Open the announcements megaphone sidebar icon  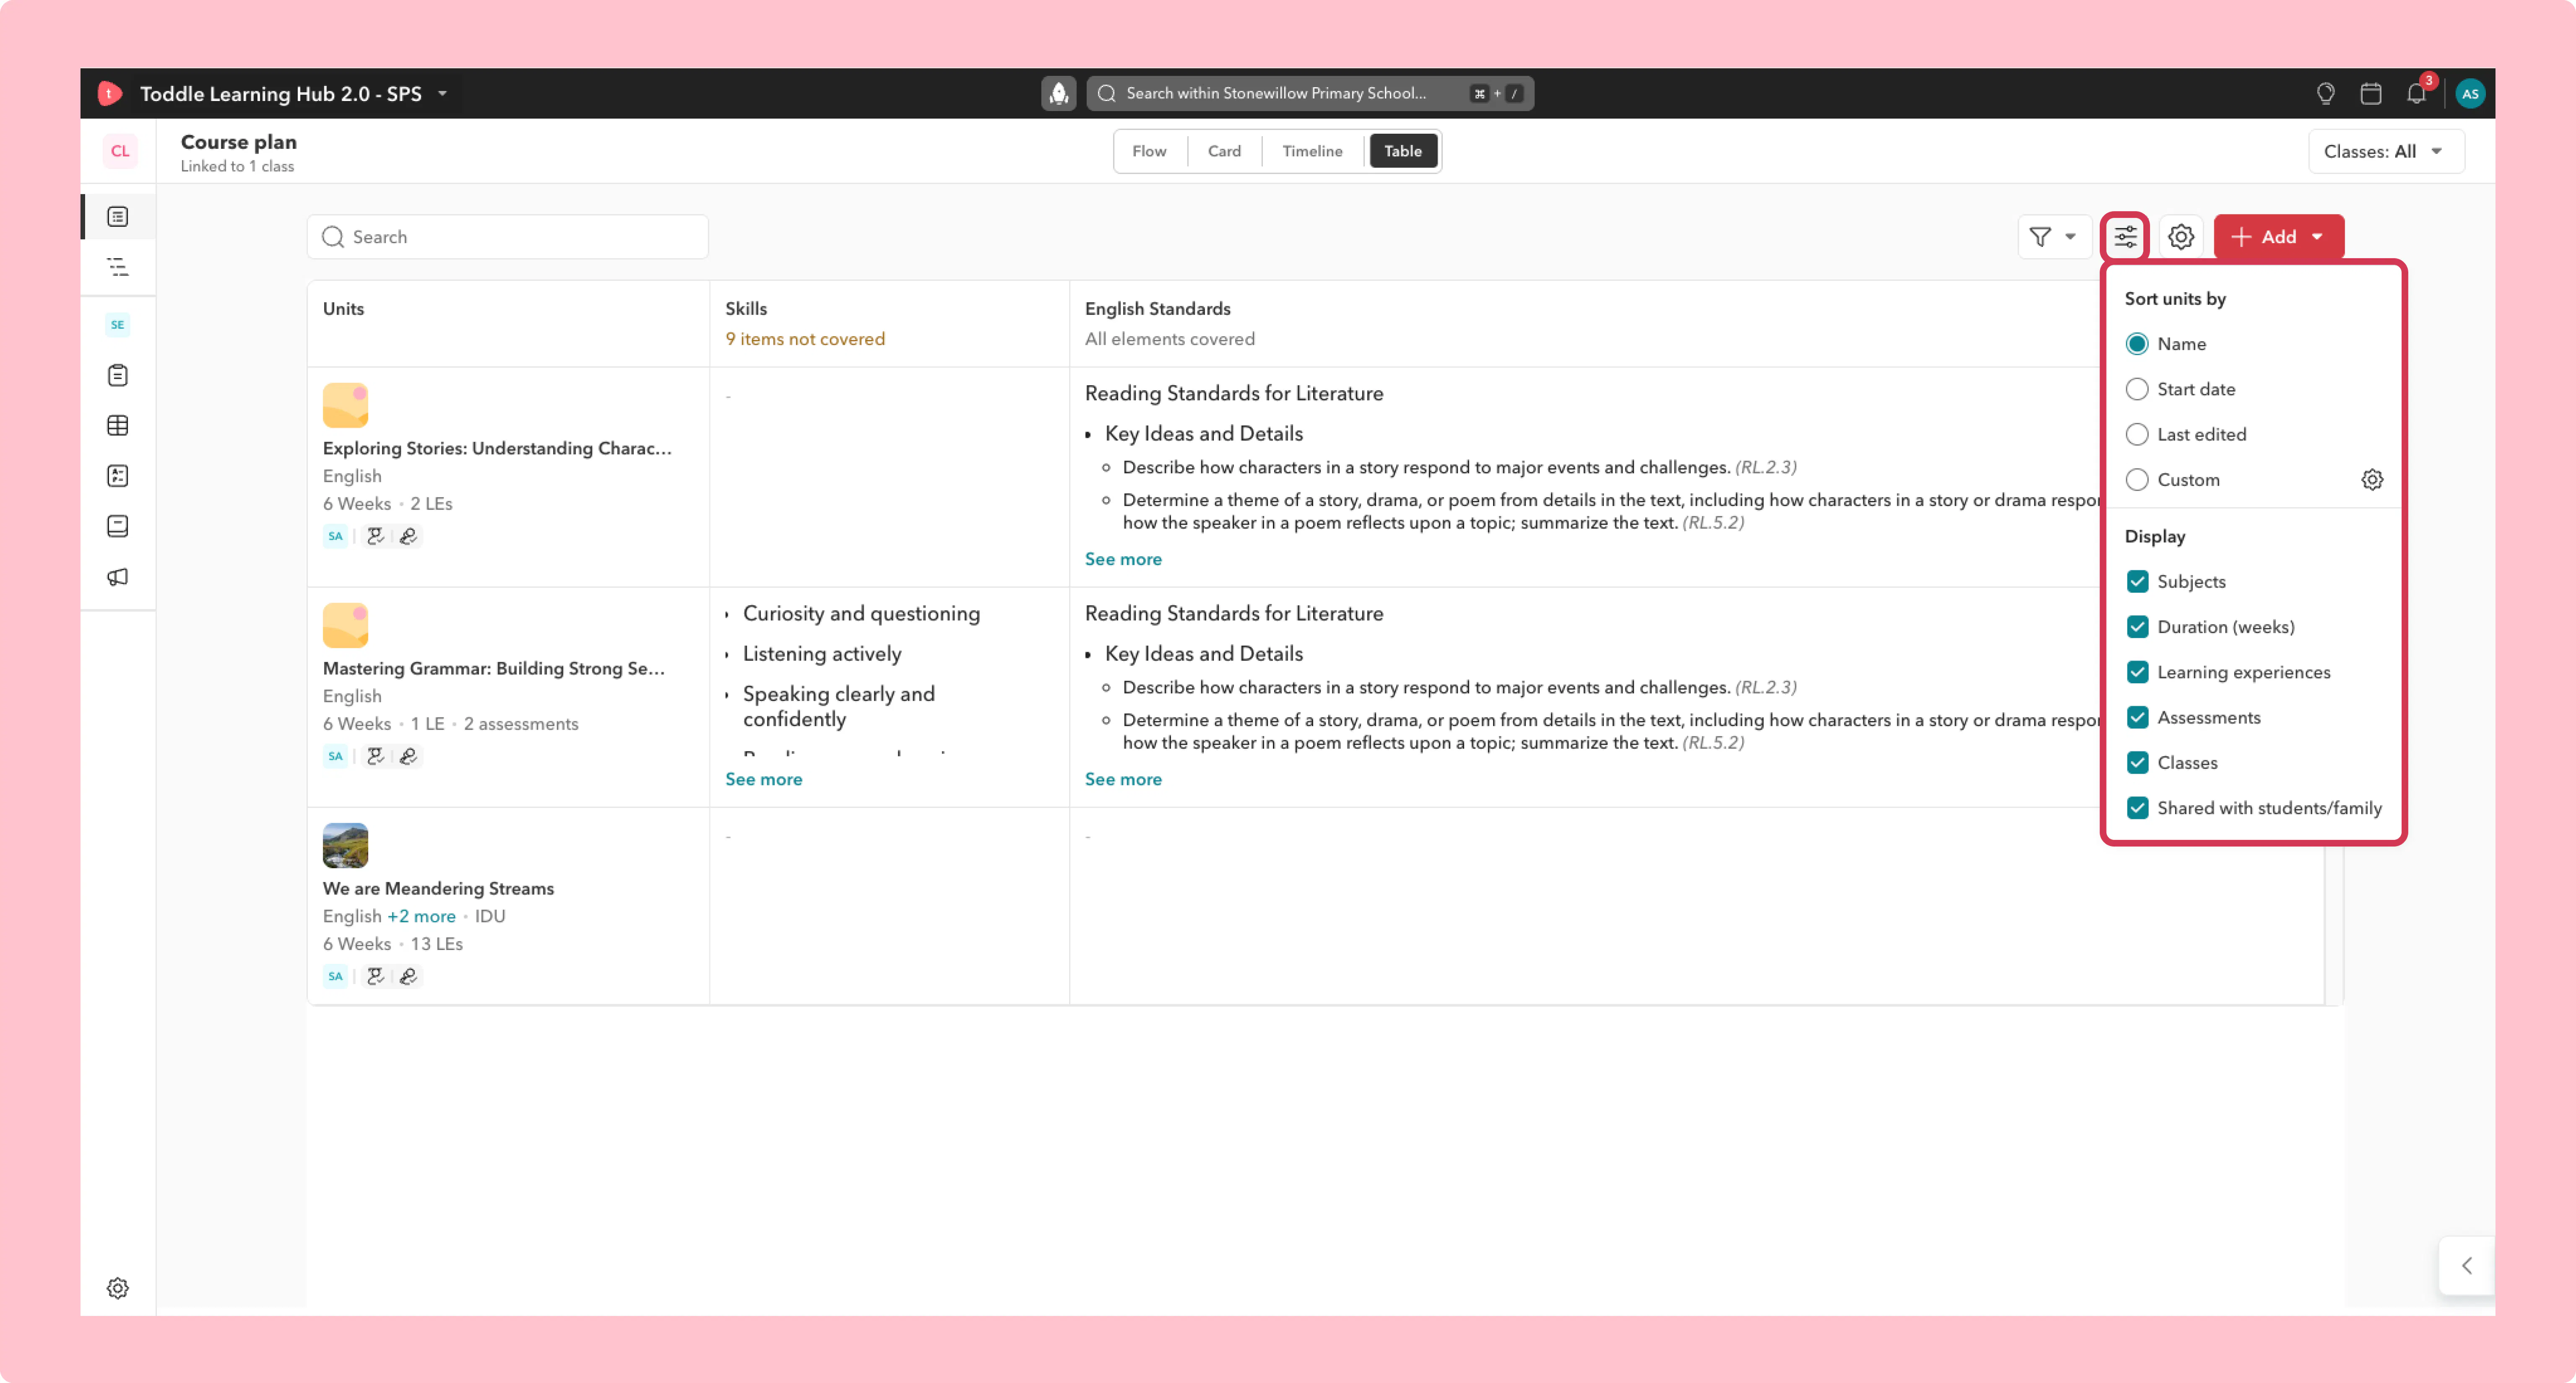pyautogui.click(x=118, y=577)
